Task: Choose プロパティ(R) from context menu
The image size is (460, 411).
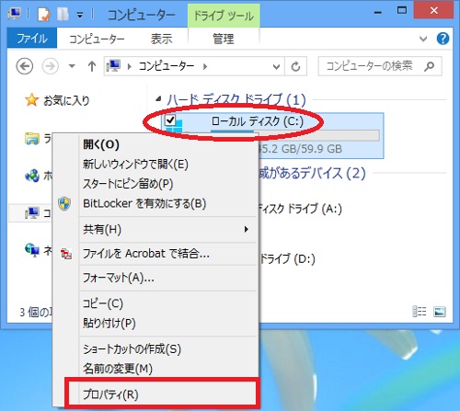Action: (163, 394)
